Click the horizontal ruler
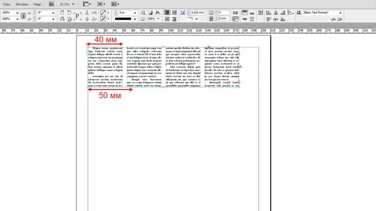This screenshot has height=211, width=376. point(188,30)
